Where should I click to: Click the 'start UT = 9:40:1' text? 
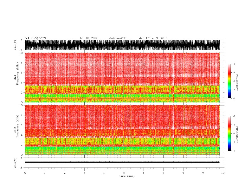click(x=153, y=38)
